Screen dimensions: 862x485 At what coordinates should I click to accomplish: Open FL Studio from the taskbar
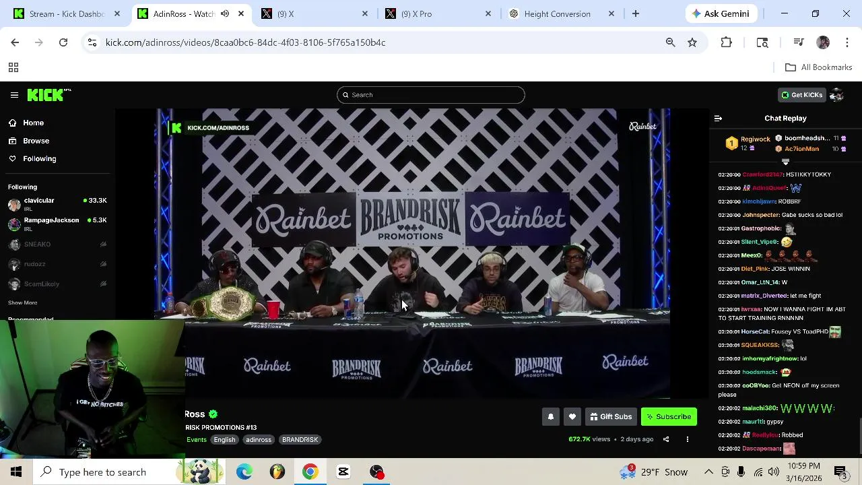277,472
